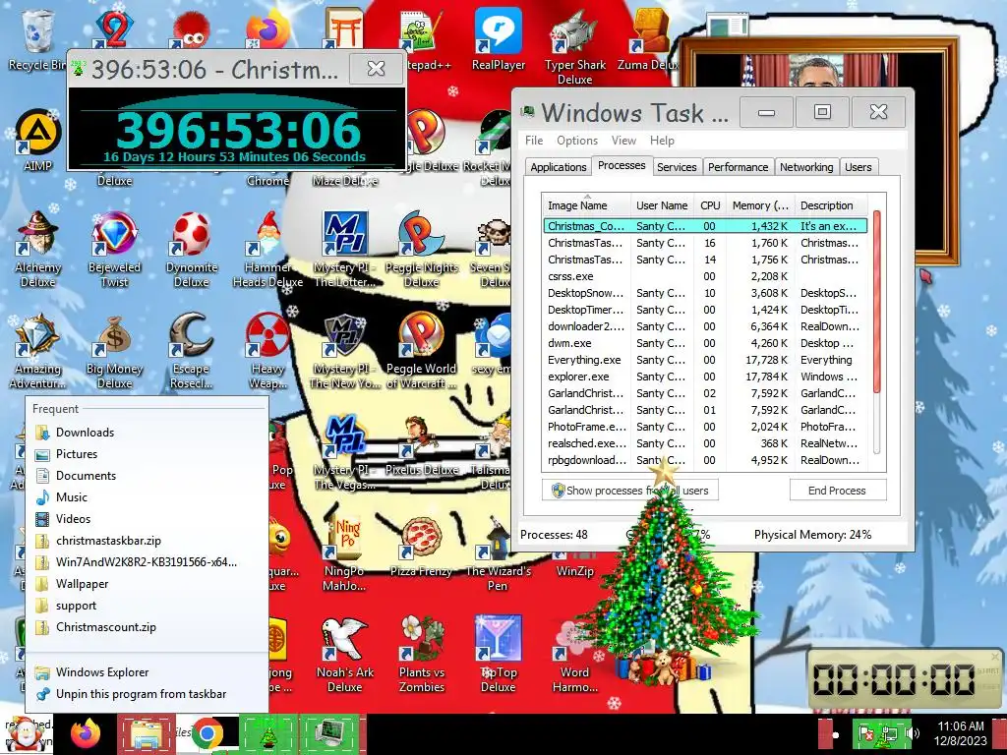Image resolution: width=1007 pixels, height=755 pixels.
Task: Select the explorer.exe process row
Action: tap(705, 377)
